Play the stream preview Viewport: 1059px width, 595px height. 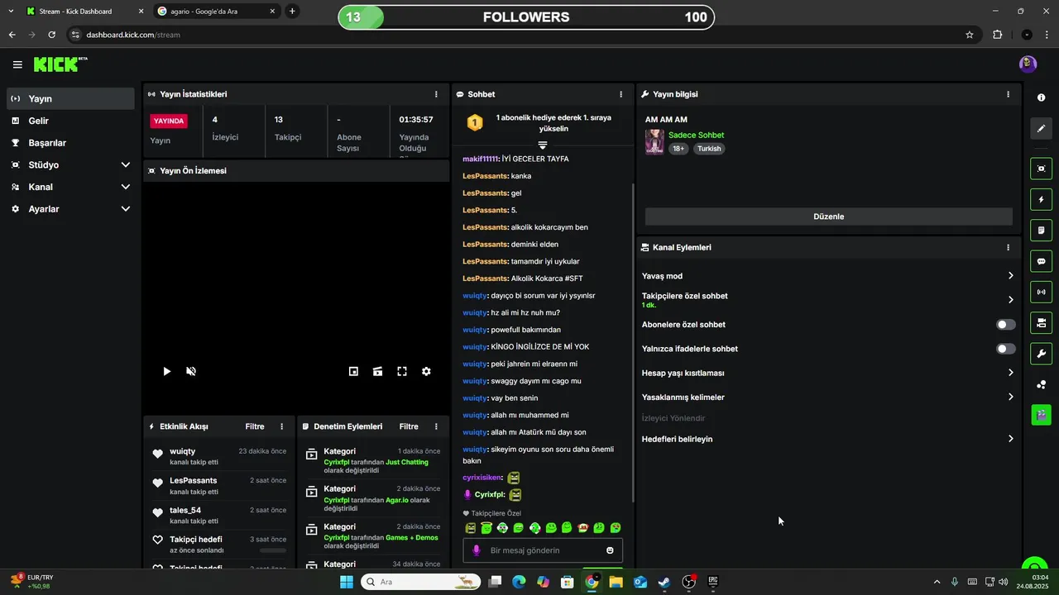point(166,372)
